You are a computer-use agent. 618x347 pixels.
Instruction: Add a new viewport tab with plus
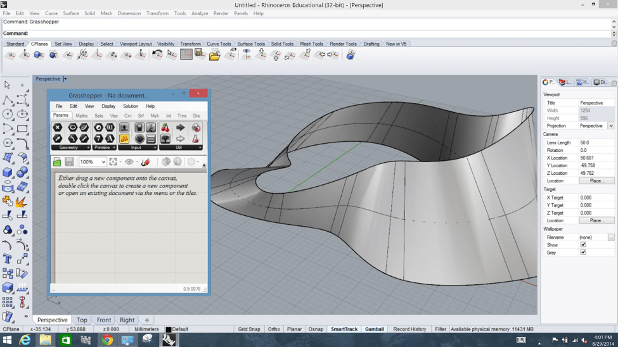147,320
